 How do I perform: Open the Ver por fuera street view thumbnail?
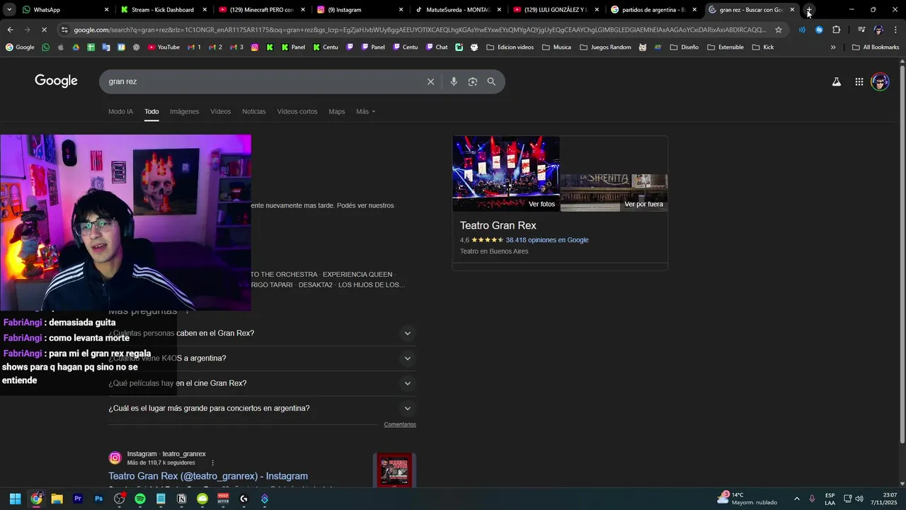click(614, 193)
